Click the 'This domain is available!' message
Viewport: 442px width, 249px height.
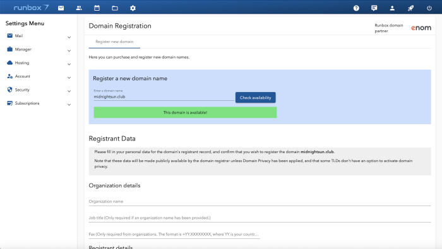(x=185, y=113)
